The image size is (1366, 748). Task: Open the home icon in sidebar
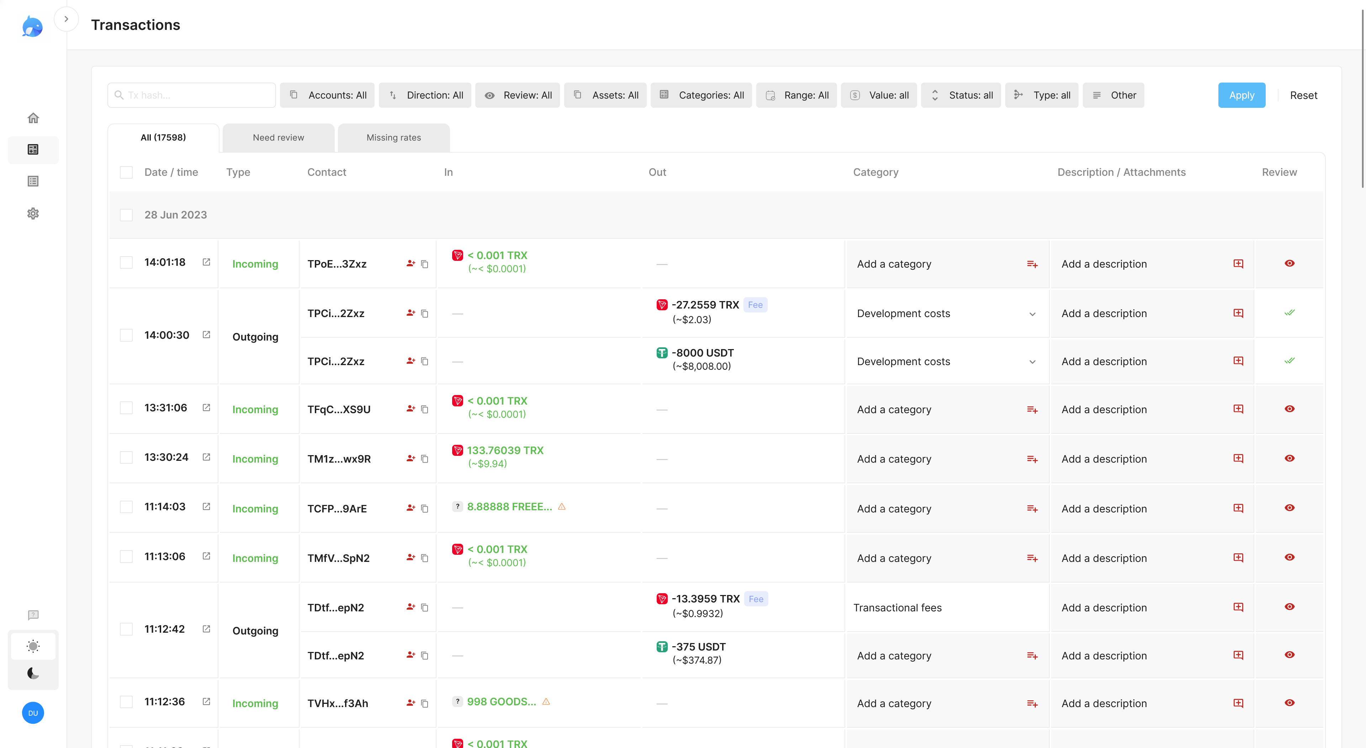click(x=33, y=118)
